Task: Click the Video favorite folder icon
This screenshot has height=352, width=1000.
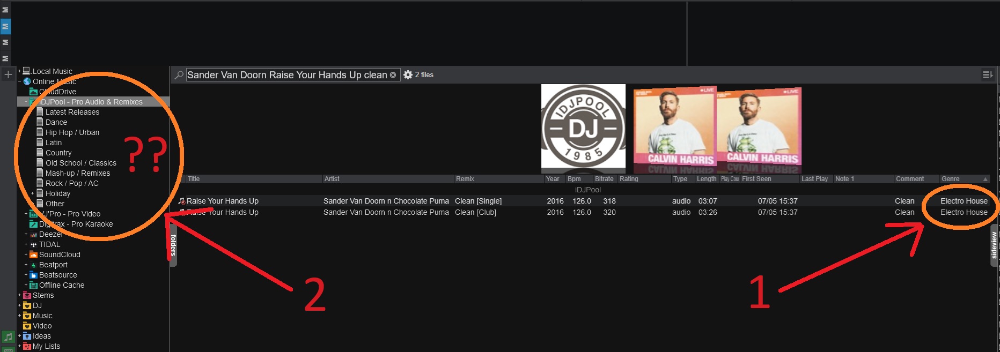Action: (x=27, y=326)
